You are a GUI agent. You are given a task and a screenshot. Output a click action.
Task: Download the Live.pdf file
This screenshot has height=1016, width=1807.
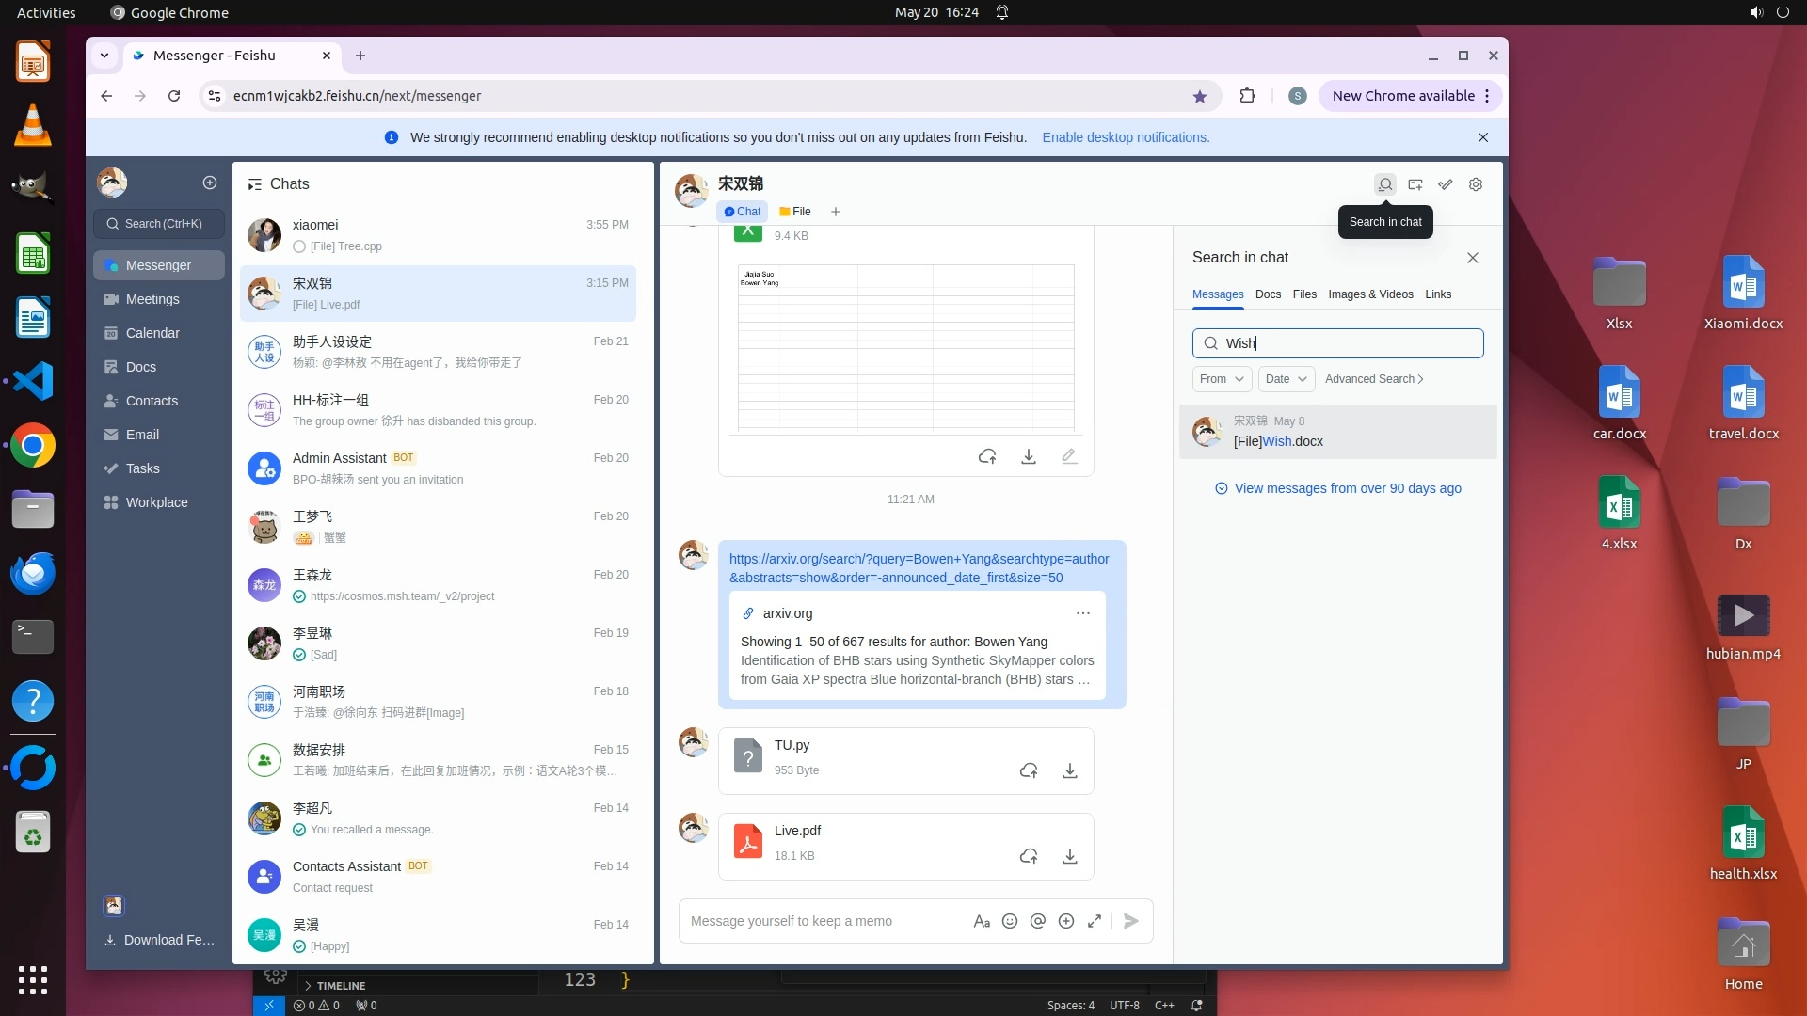pyautogui.click(x=1070, y=856)
